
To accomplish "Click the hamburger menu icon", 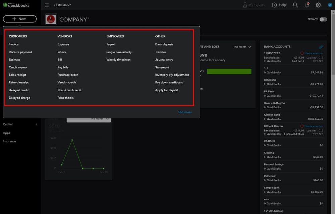I will [x=47, y=5].
